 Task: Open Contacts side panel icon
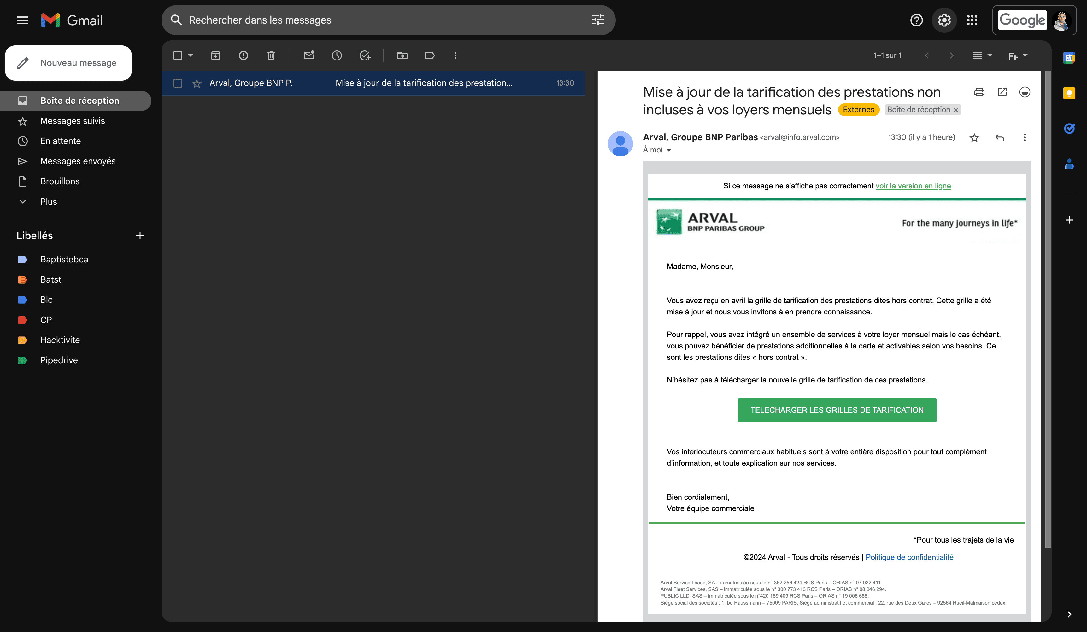pos(1069,164)
